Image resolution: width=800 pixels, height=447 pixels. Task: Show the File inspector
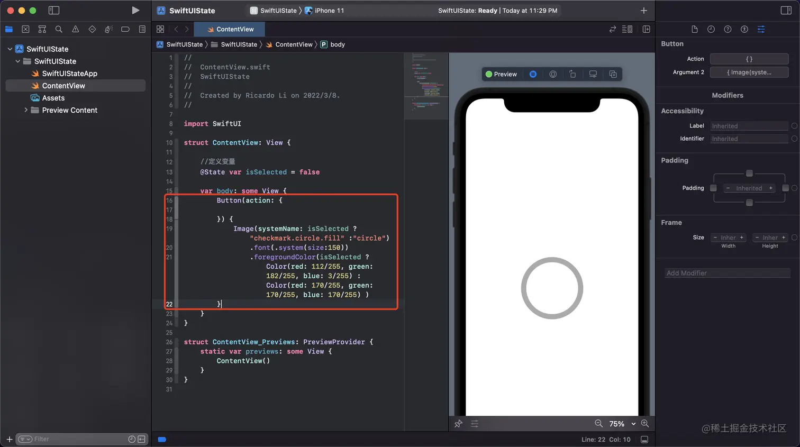tap(695, 29)
